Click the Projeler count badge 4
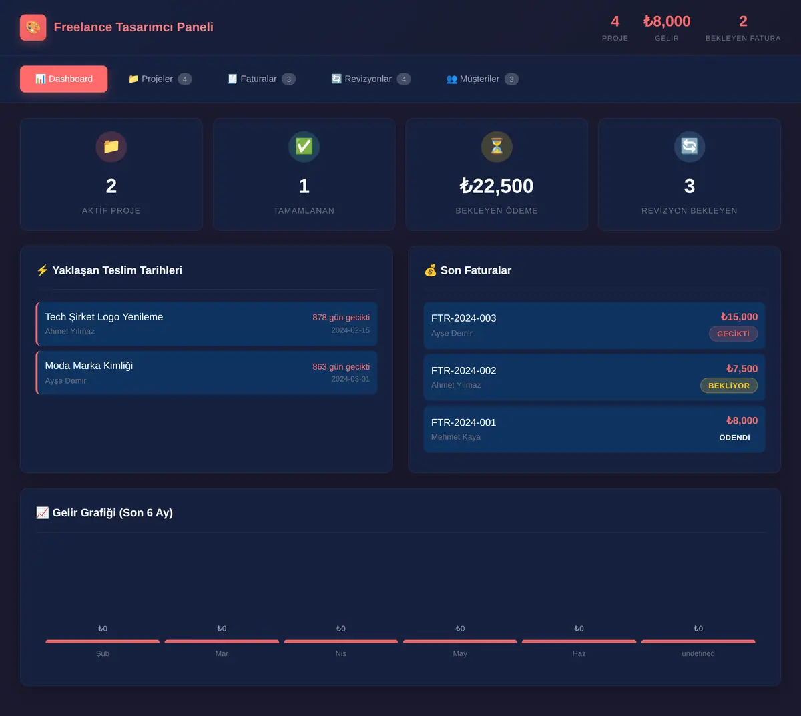This screenshot has height=716, width=801. (185, 79)
